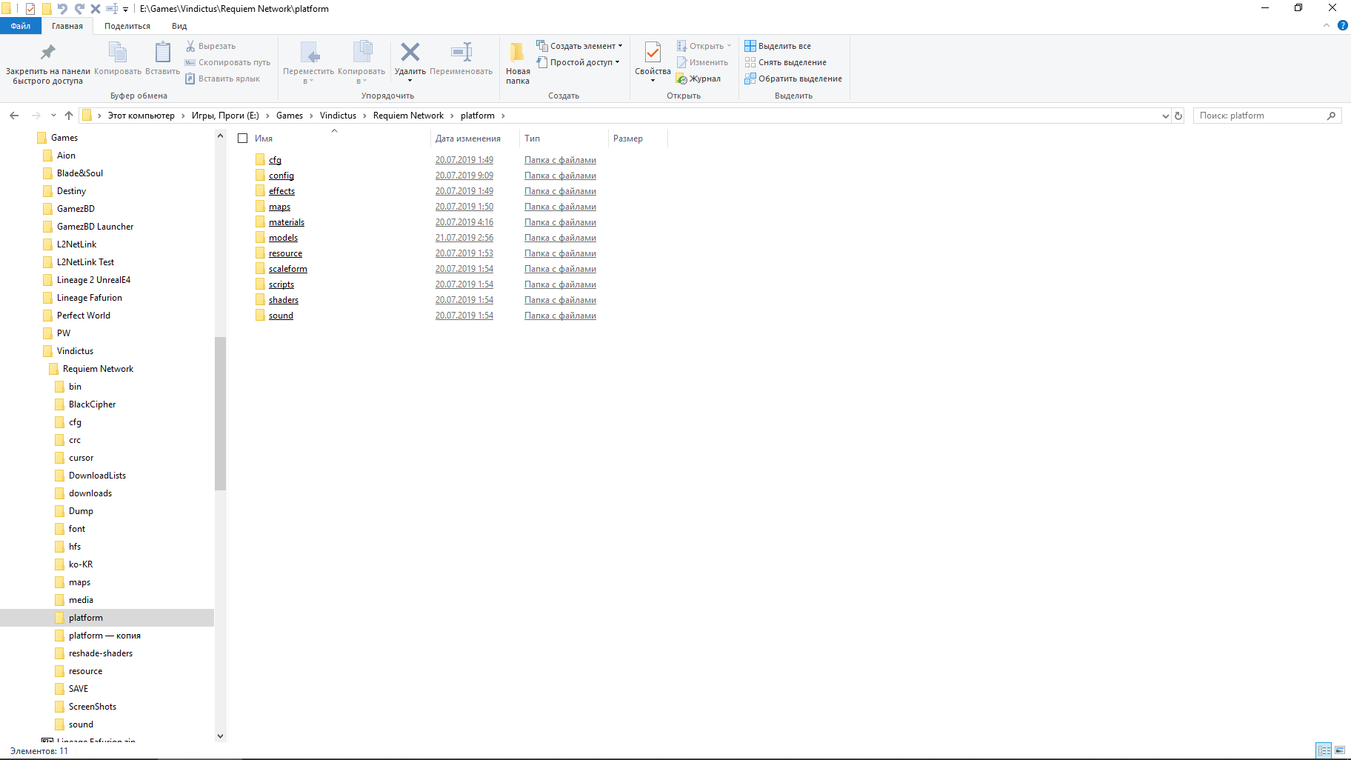Screen dimensions: 1351x760
Task: Toggle the select-all checkbox beside Имя
Action: pyautogui.click(x=242, y=139)
